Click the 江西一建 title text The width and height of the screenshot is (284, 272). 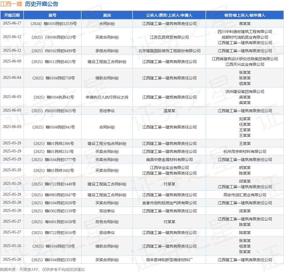pos(11,4)
